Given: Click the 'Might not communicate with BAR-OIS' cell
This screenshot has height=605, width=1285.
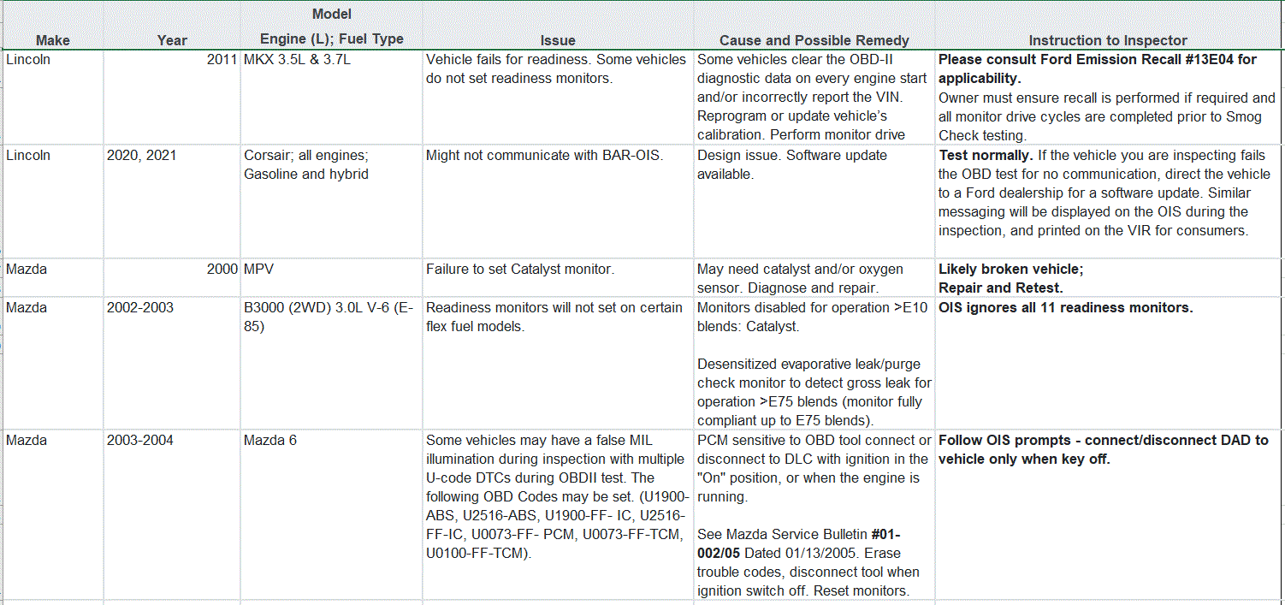Looking at the screenshot, I should 558,202.
